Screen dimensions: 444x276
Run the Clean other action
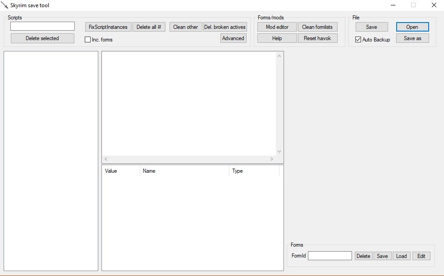[x=186, y=27]
